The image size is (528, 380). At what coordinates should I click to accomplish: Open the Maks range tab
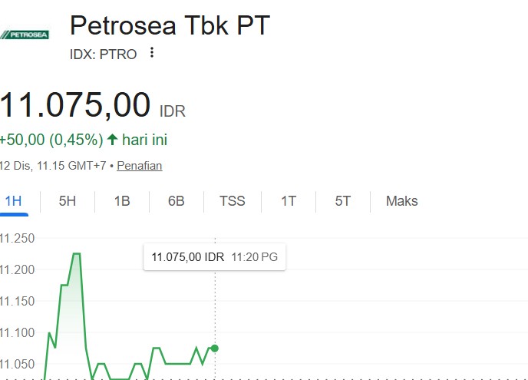point(401,201)
